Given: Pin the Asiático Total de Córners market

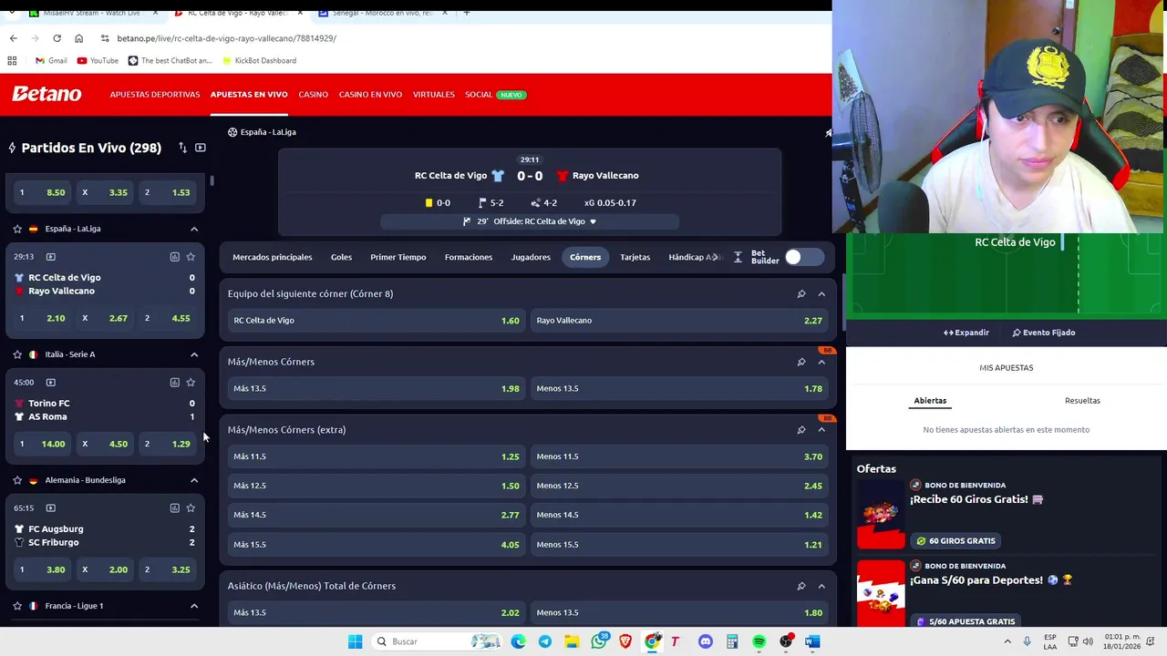Looking at the screenshot, I should [801, 586].
